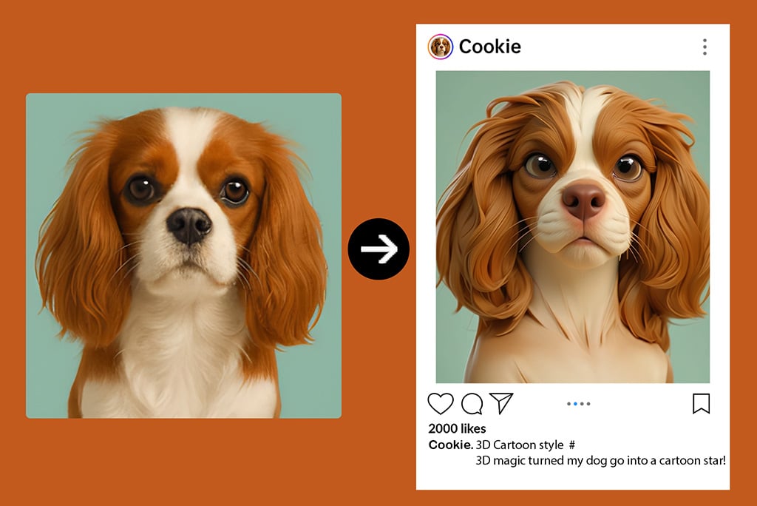Share post using paper plane icon
The height and width of the screenshot is (506, 757).
(x=501, y=403)
